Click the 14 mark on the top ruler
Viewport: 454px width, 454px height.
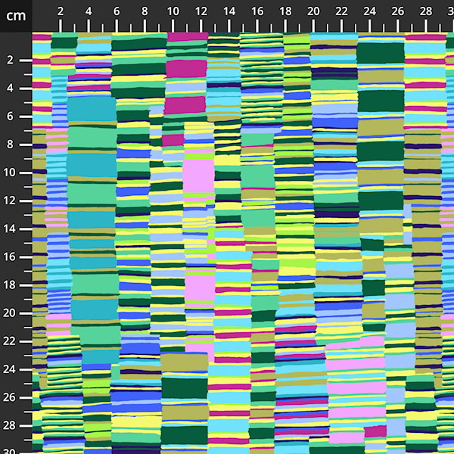pos(229,11)
